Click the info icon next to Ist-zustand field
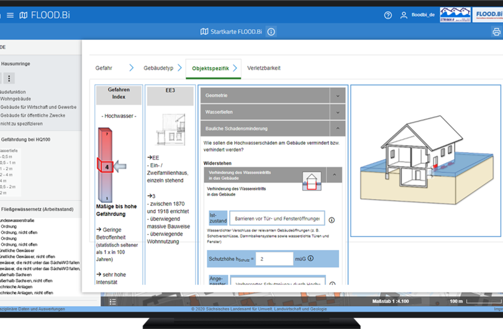Screen dimensions: 503x329 pos(332,220)
